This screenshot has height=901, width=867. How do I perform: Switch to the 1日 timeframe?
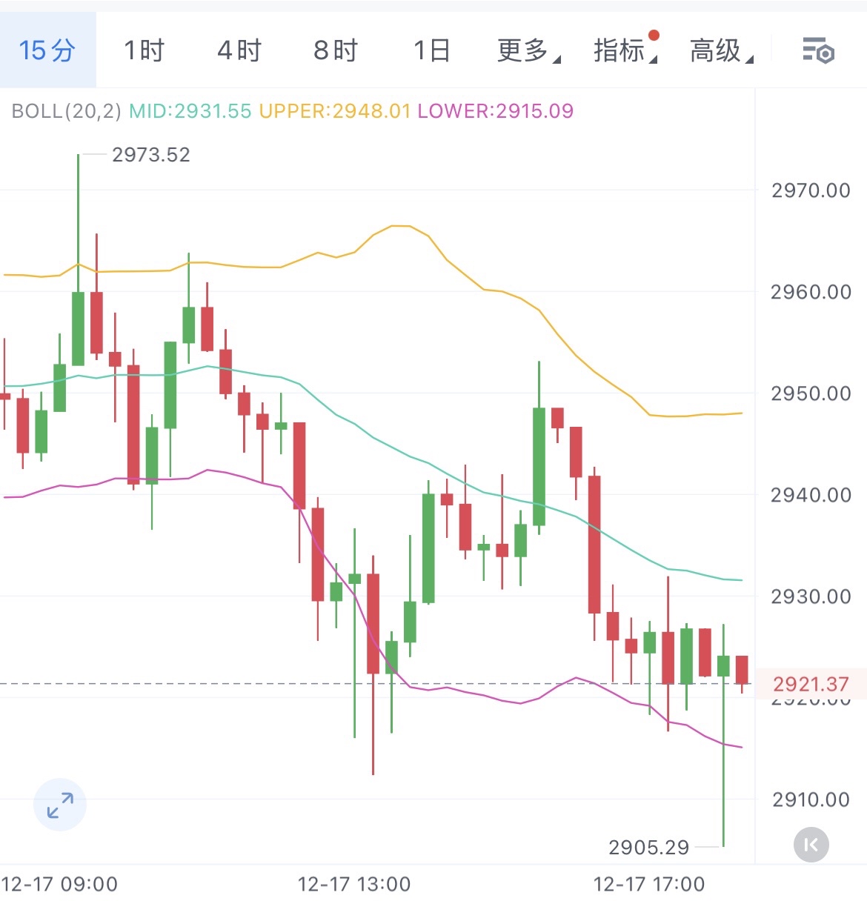coord(432,51)
